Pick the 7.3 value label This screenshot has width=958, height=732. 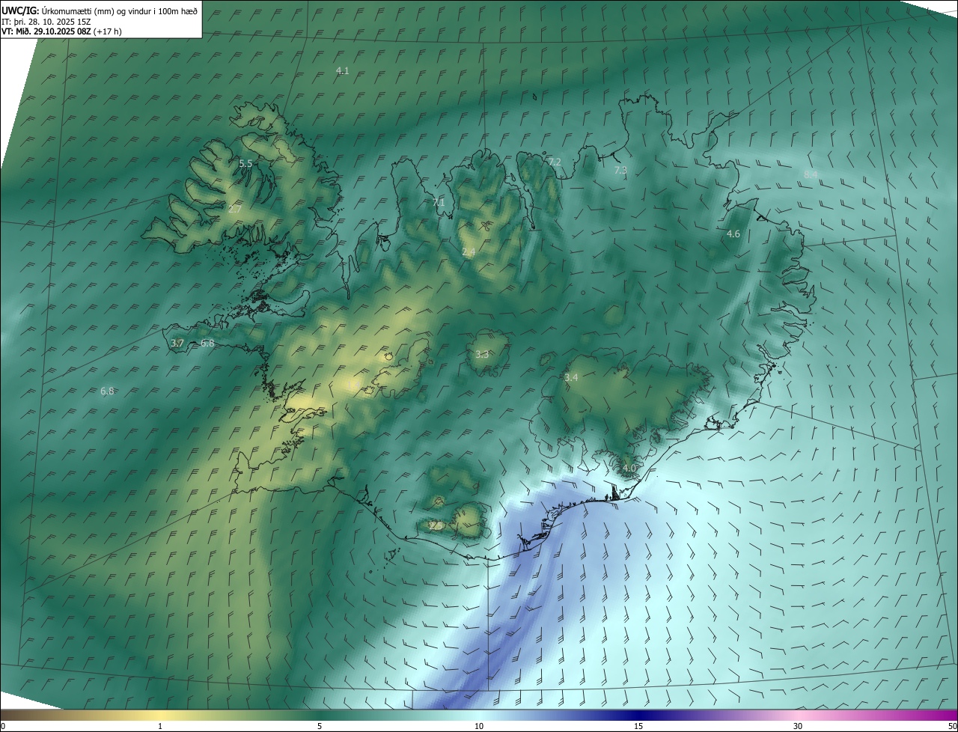click(620, 171)
